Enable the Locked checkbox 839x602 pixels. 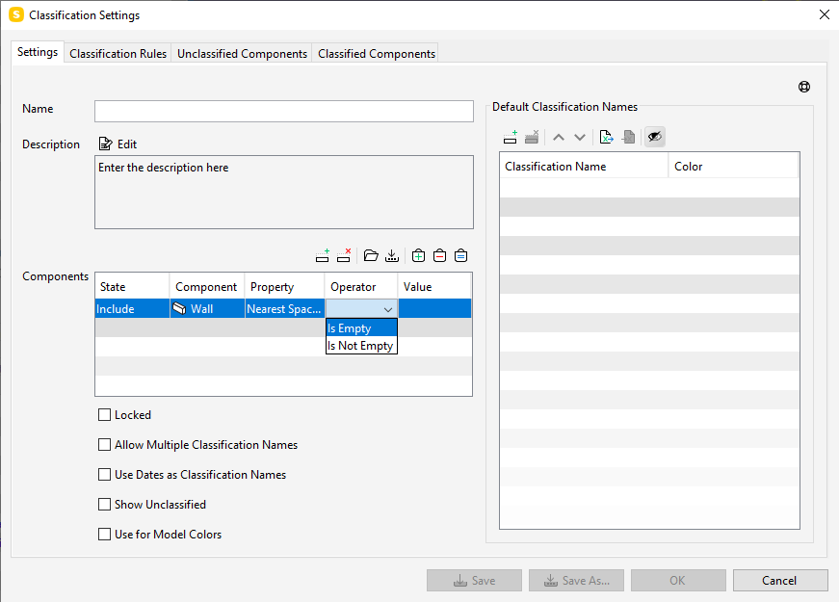pyautogui.click(x=104, y=415)
